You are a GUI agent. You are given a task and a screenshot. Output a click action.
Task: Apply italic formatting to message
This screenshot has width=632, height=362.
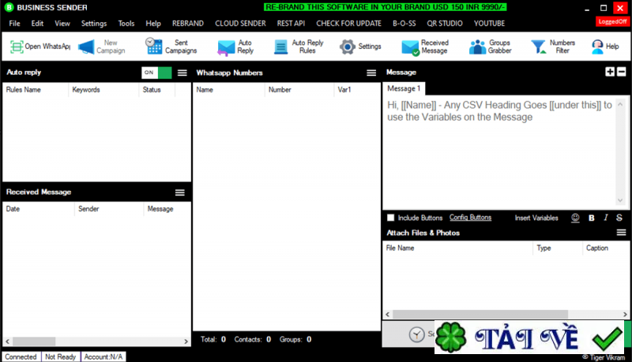pos(605,218)
